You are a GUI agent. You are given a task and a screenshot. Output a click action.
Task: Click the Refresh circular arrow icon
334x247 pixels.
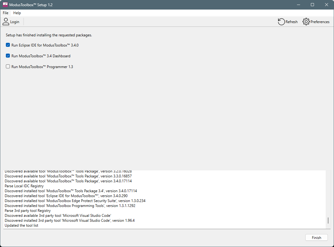pos(281,22)
